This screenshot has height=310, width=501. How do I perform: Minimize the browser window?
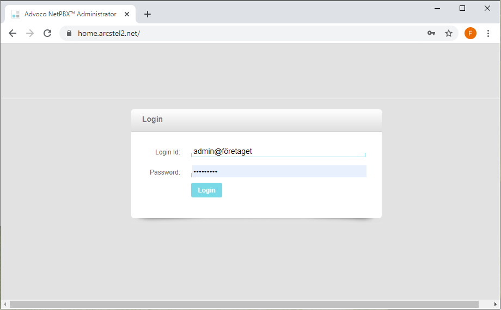tap(437, 8)
